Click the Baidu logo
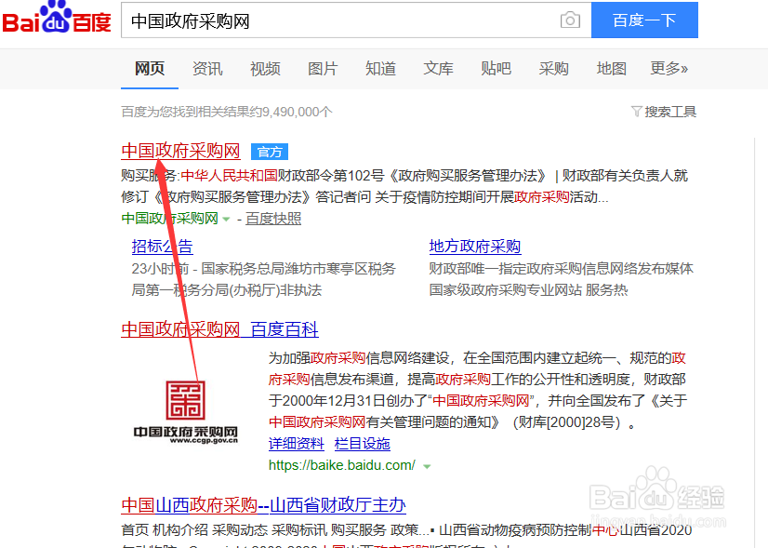 tap(57, 18)
